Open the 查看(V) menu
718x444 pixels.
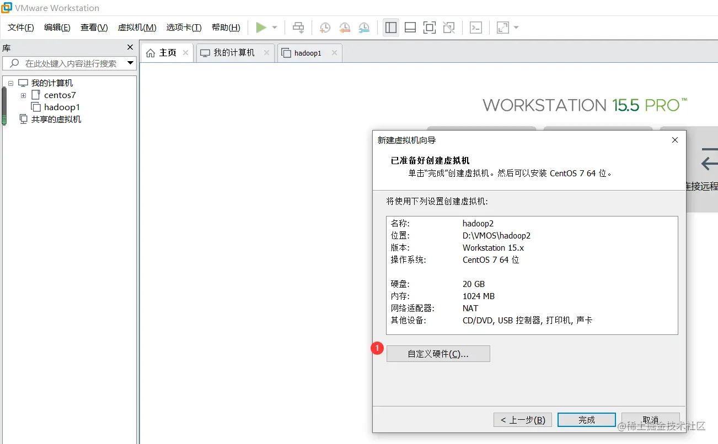pos(94,28)
